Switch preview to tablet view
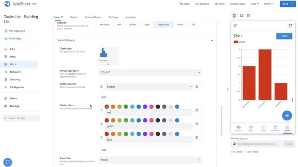Image resolution: width=298 pixels, height=167 pixels. (x=241, y=15)
